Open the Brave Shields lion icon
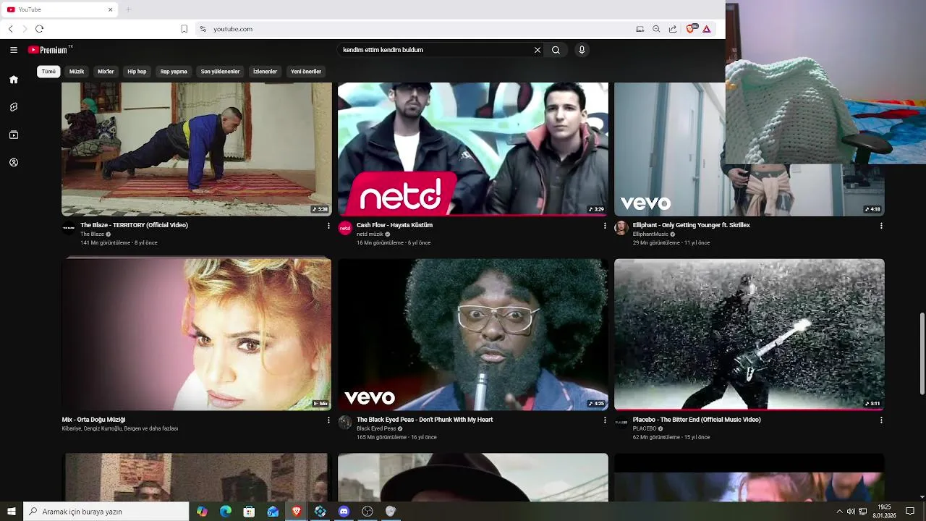926x521 pixels. [x=691, y=29]
